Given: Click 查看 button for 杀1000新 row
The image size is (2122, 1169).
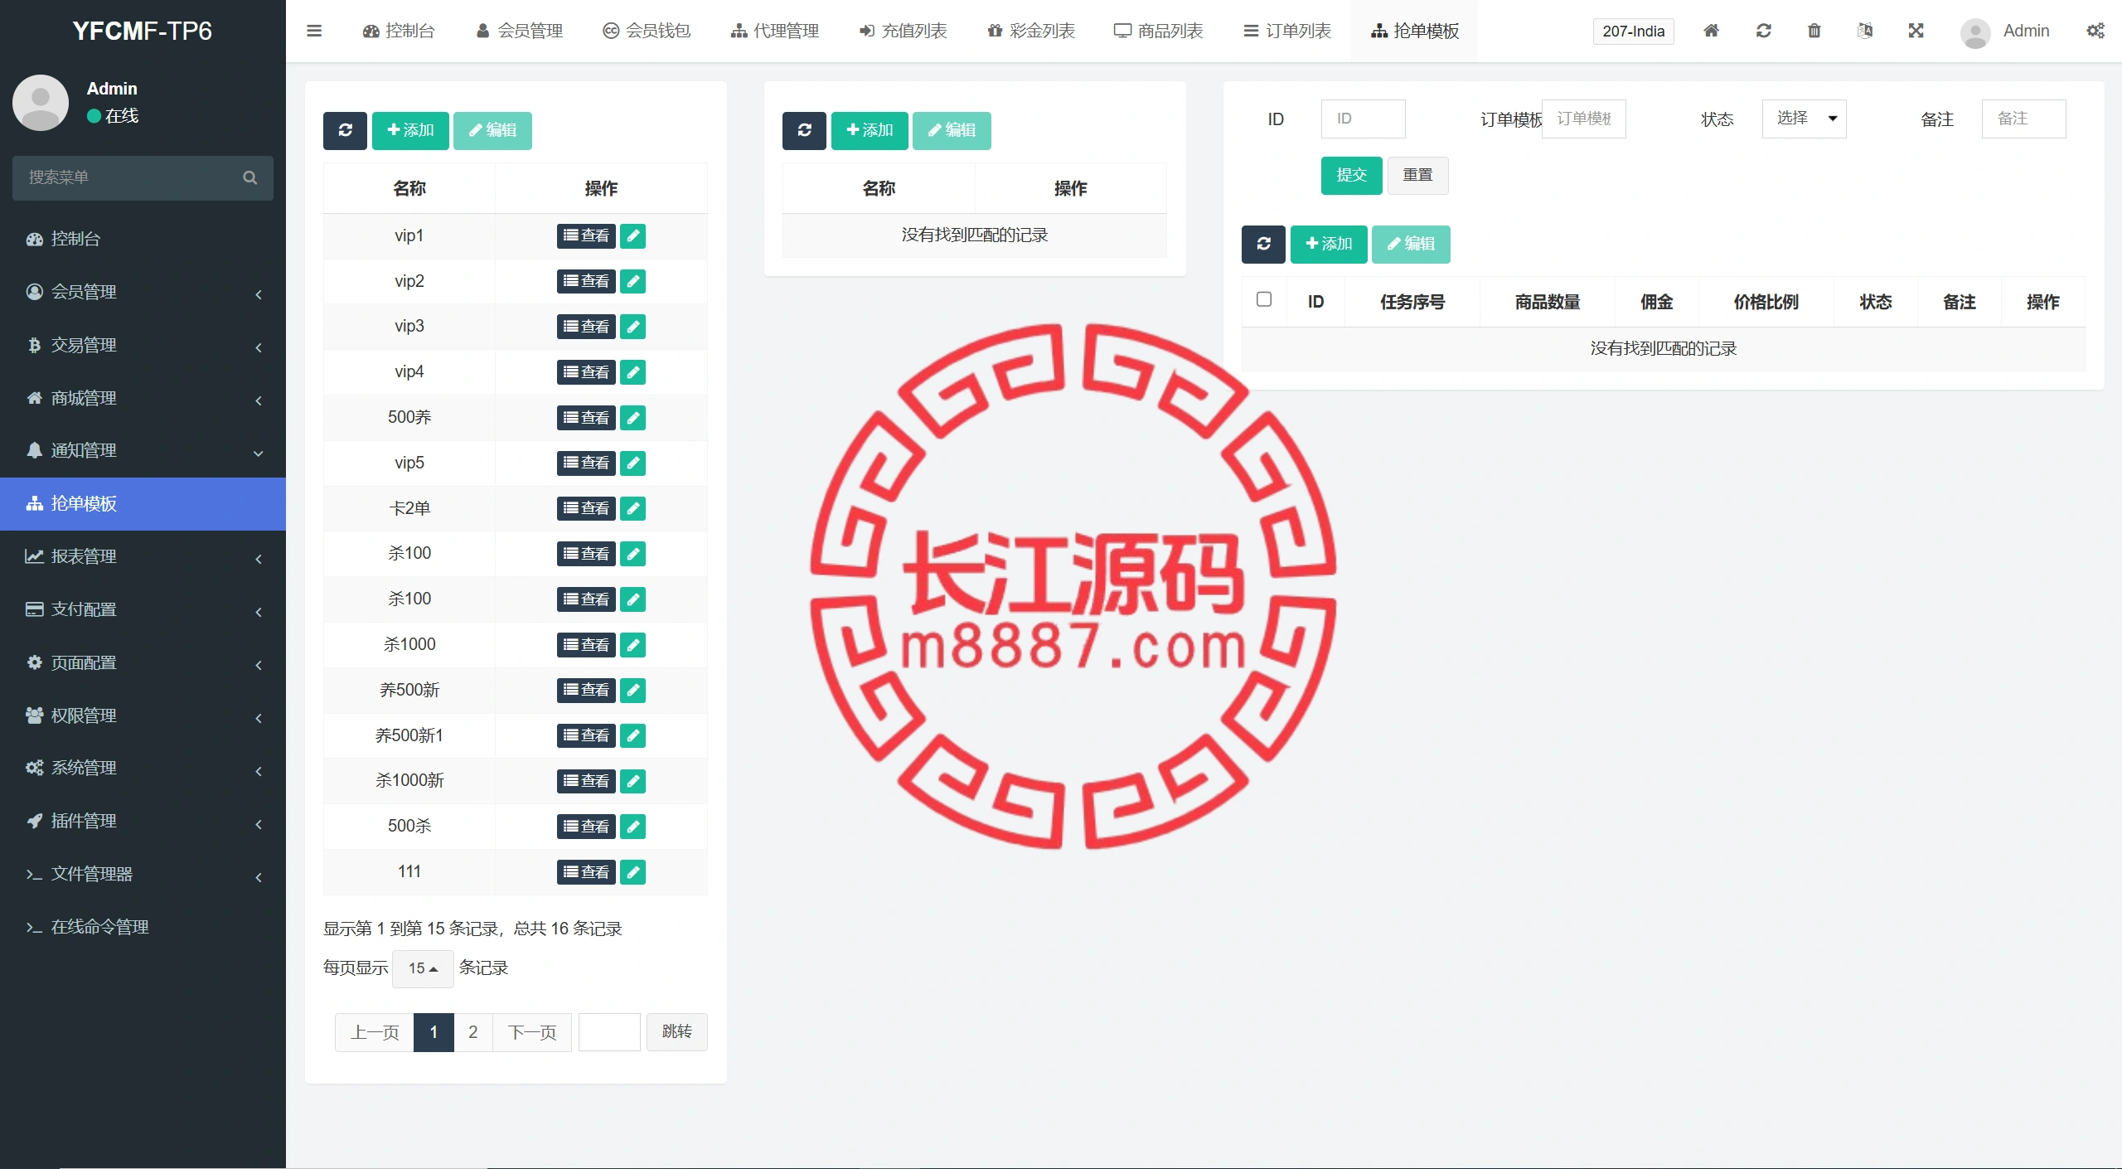Looking at the screenshot, I should [586, 781].
